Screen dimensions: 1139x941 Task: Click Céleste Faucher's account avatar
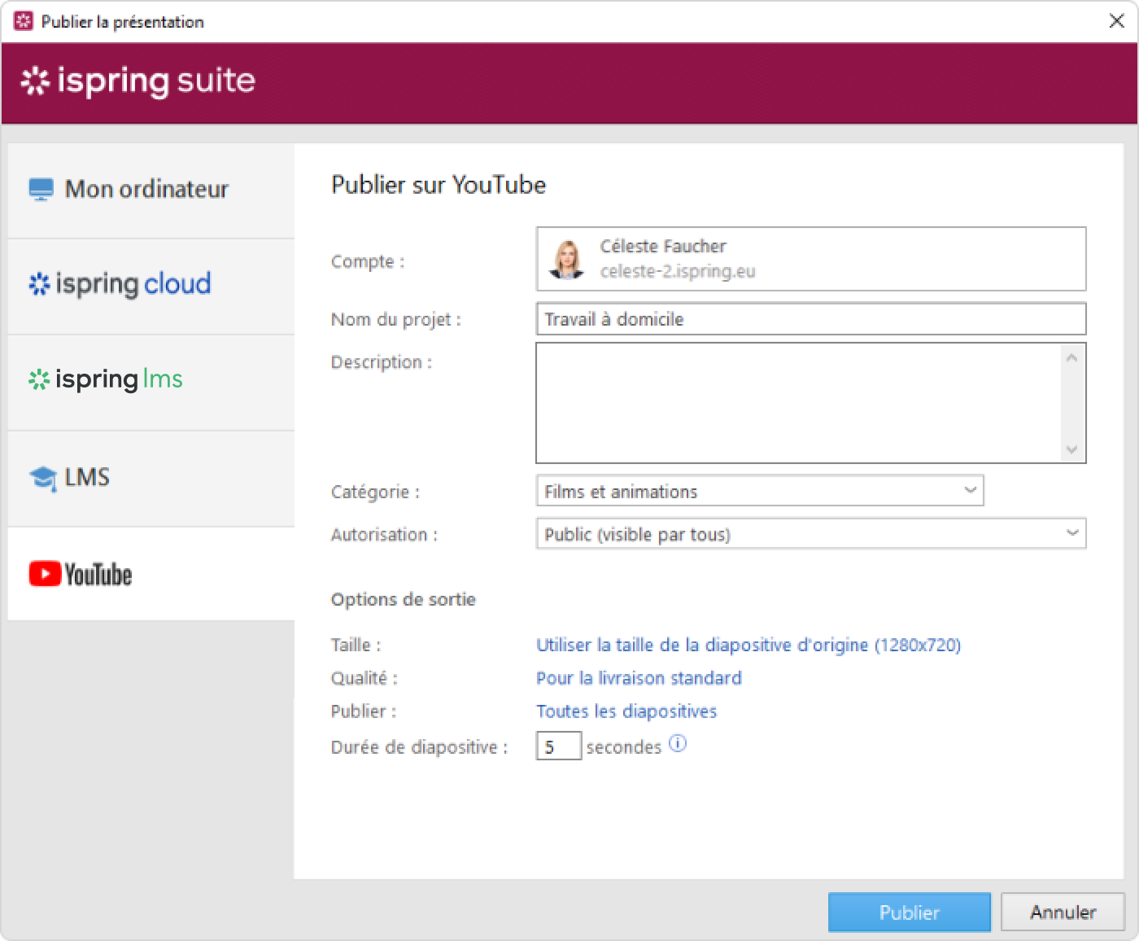[x=566, y=259]
